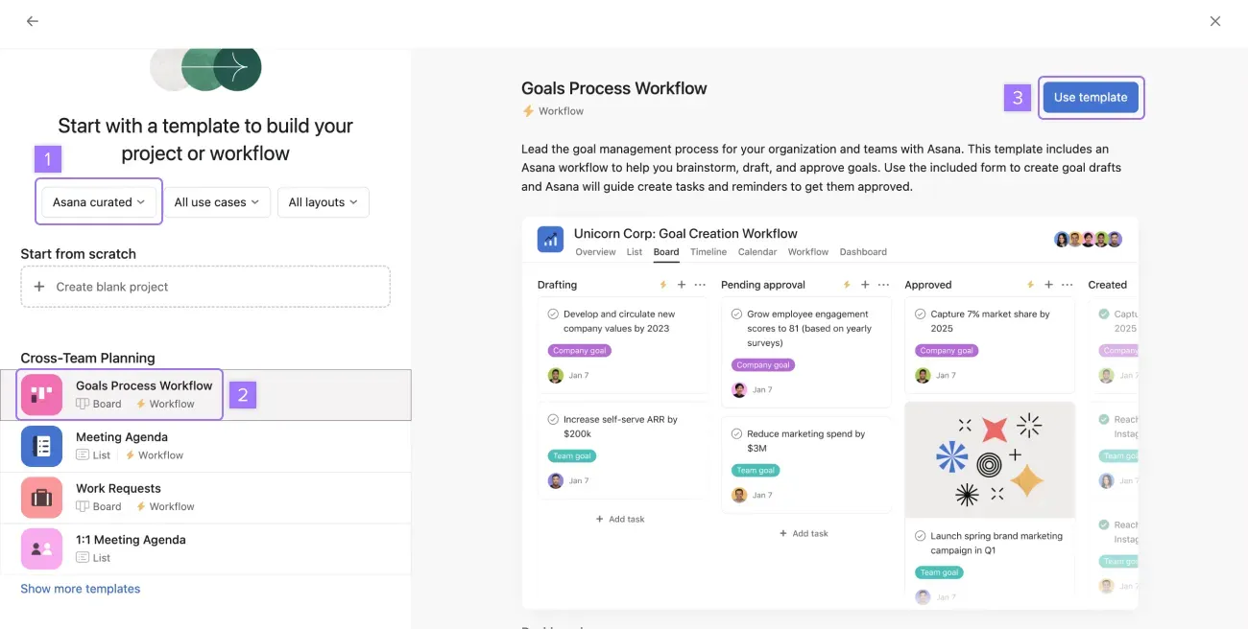The width and height of the screenshot is (1248, 629).
Task: Click plus icon in Drafting column
Action: click(682, 285)
